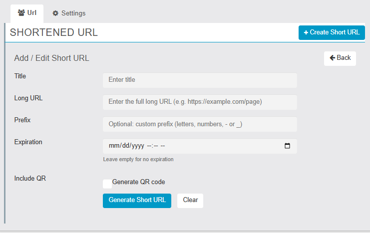Click the left arrow icon on Back
This screenshot has width=370, height=233.
(x=332, y=58)
